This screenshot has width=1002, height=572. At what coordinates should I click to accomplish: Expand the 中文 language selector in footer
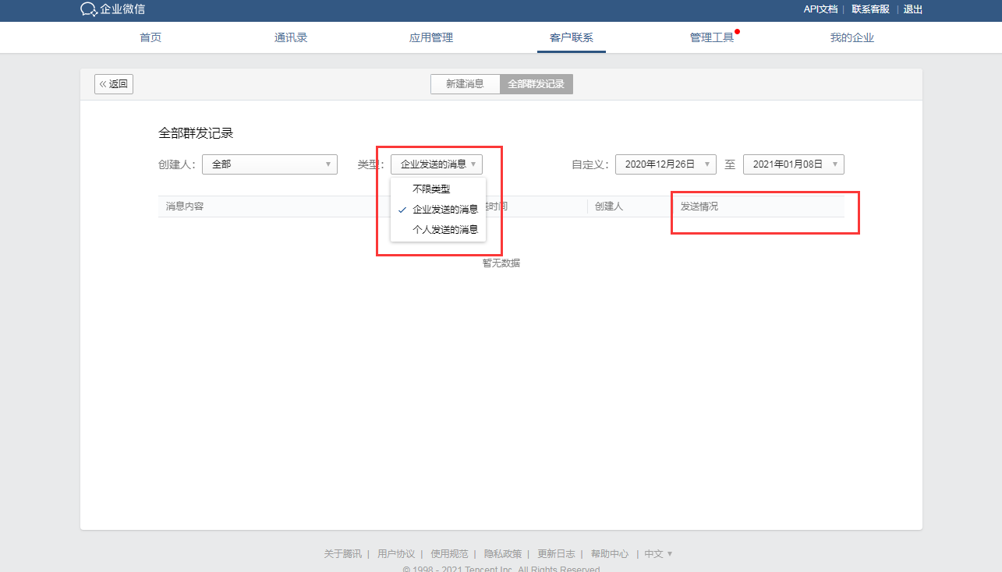(658, 554)
